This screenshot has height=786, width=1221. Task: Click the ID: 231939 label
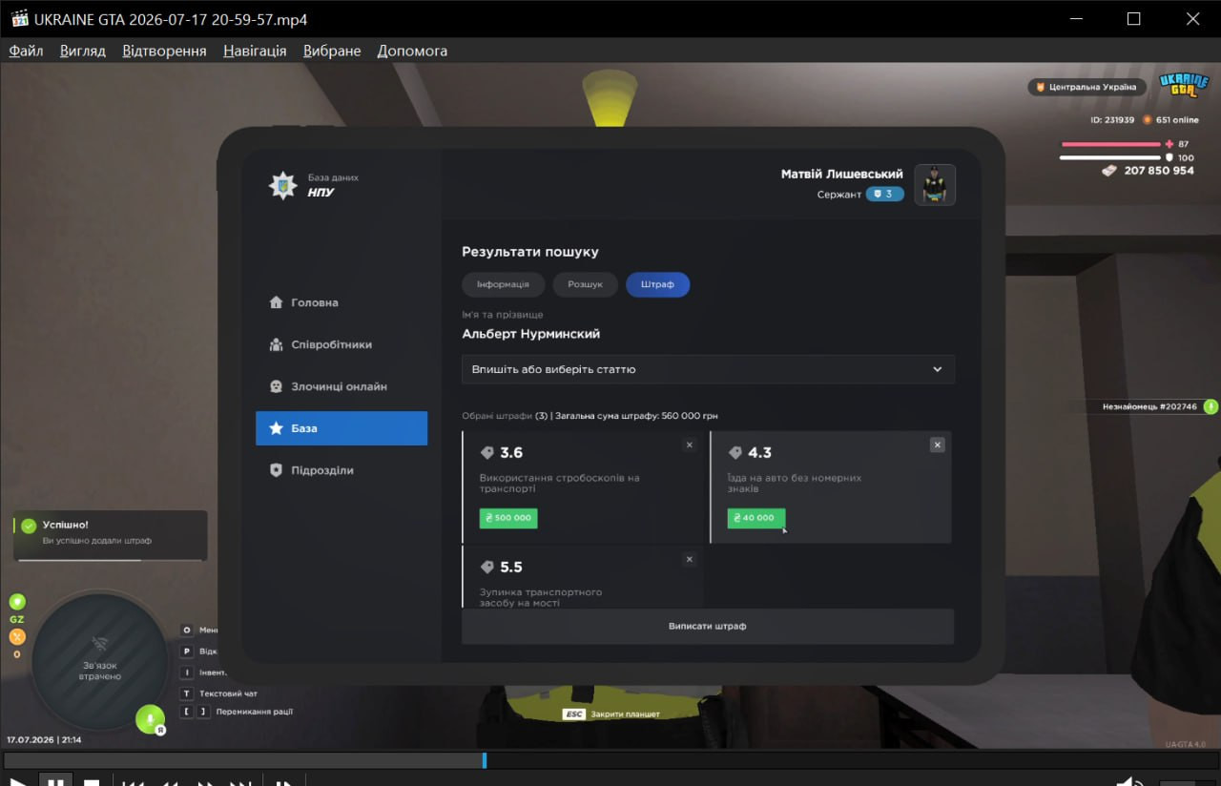click(1112, 120)
